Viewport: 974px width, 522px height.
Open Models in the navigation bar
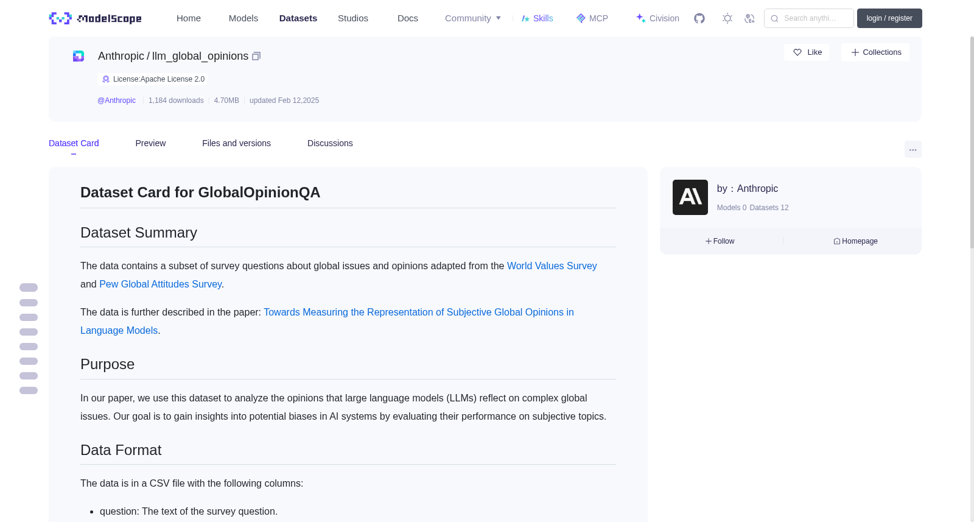pyautogui.click(x=243, y=18)
